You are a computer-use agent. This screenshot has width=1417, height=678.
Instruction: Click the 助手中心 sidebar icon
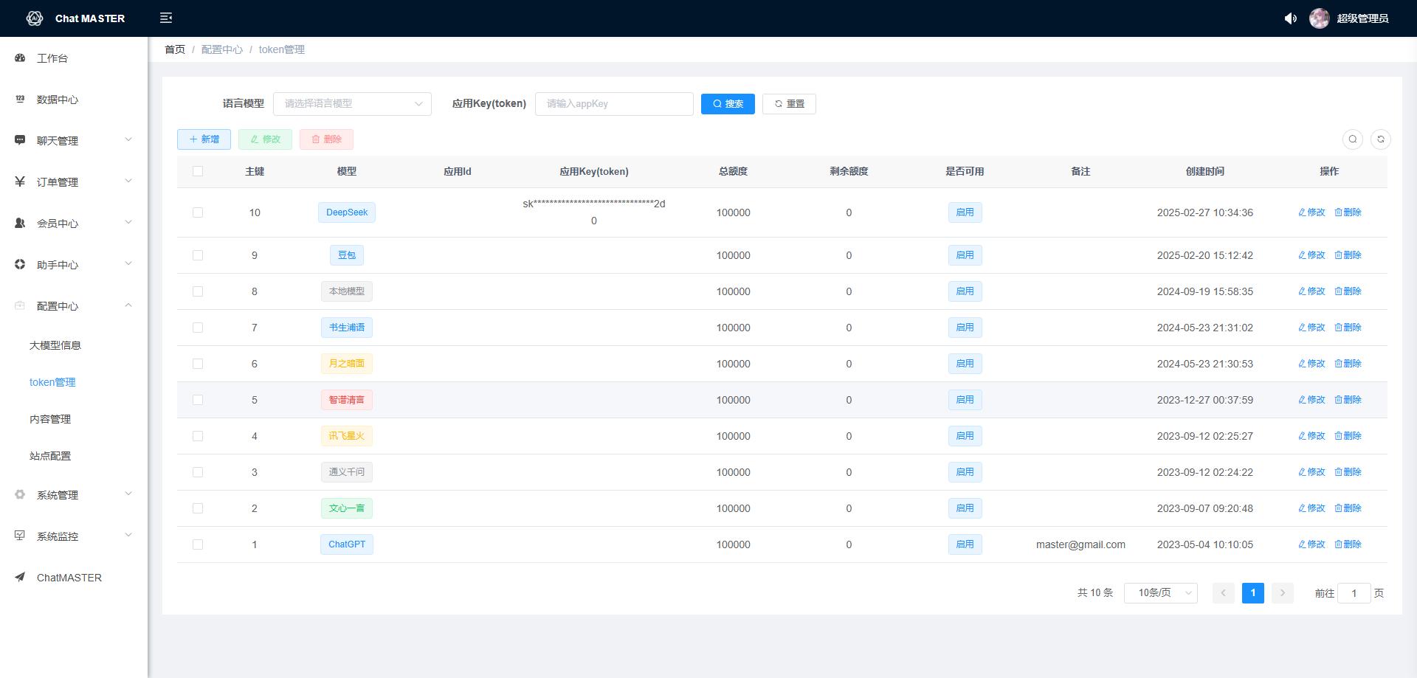[20, 264]
